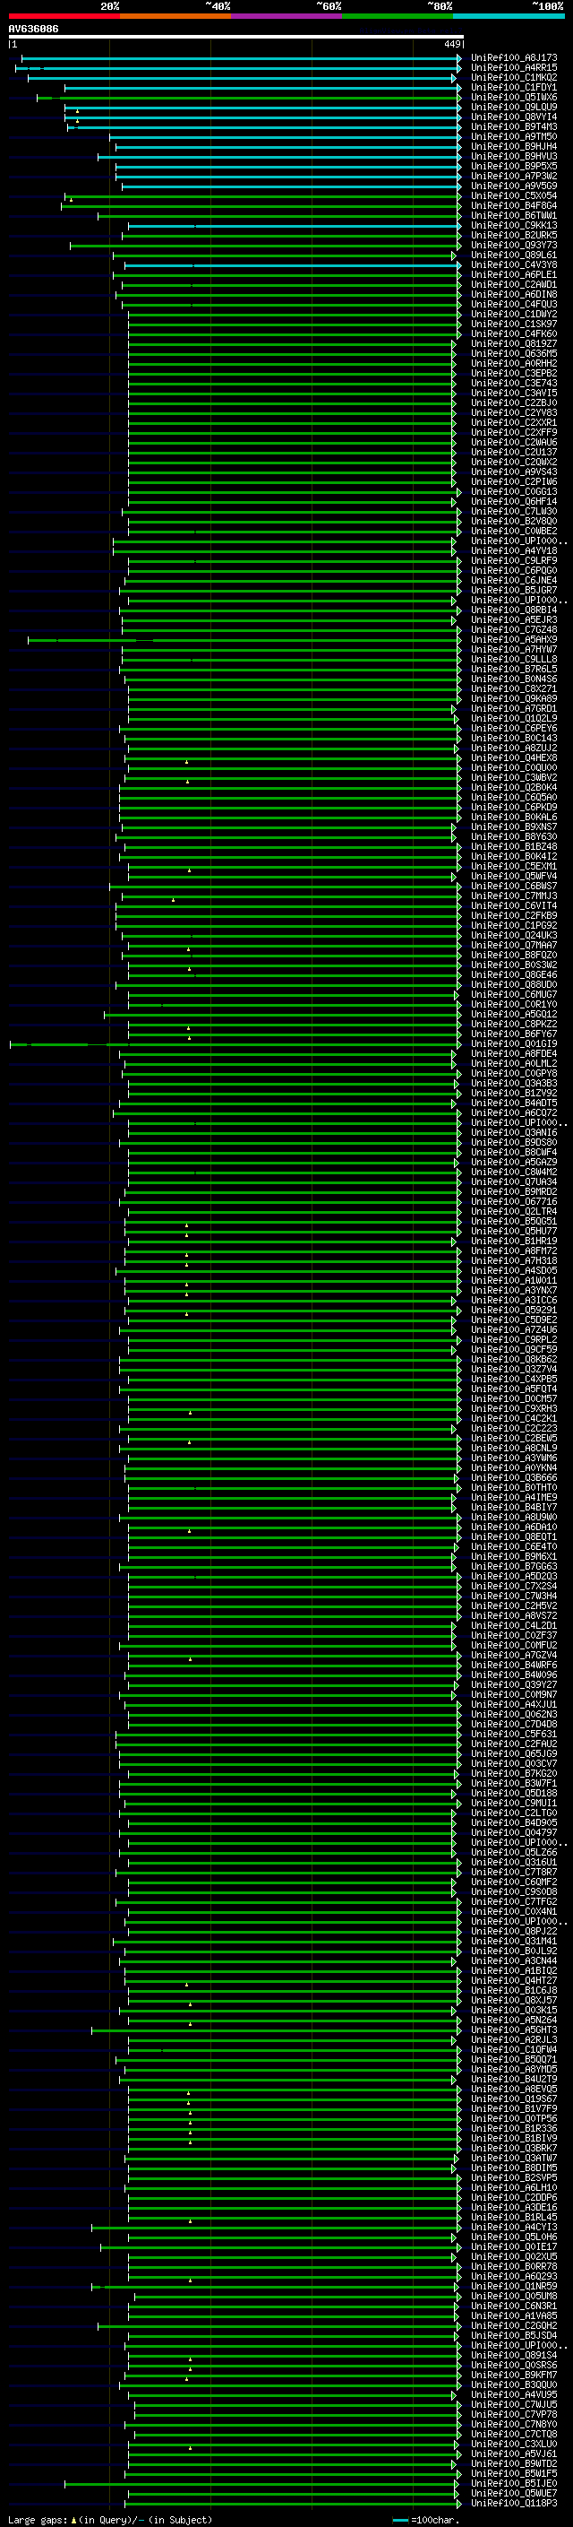The image size is (573, 2527).
Task: Open hit UniRef100_Q9LQU9
Action: (x=513, y=108)
